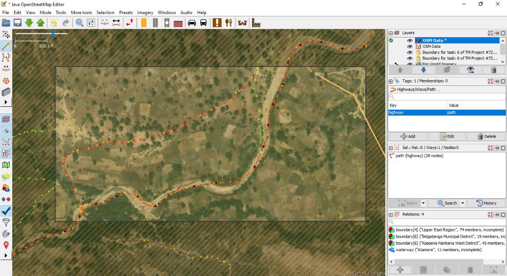
Task: Download map data with green down arrow
Action: tap(29, 23)
